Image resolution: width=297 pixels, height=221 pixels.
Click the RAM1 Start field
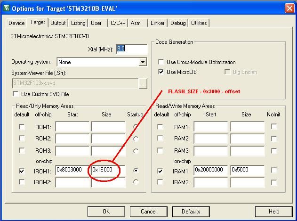(x=210, y=127)
